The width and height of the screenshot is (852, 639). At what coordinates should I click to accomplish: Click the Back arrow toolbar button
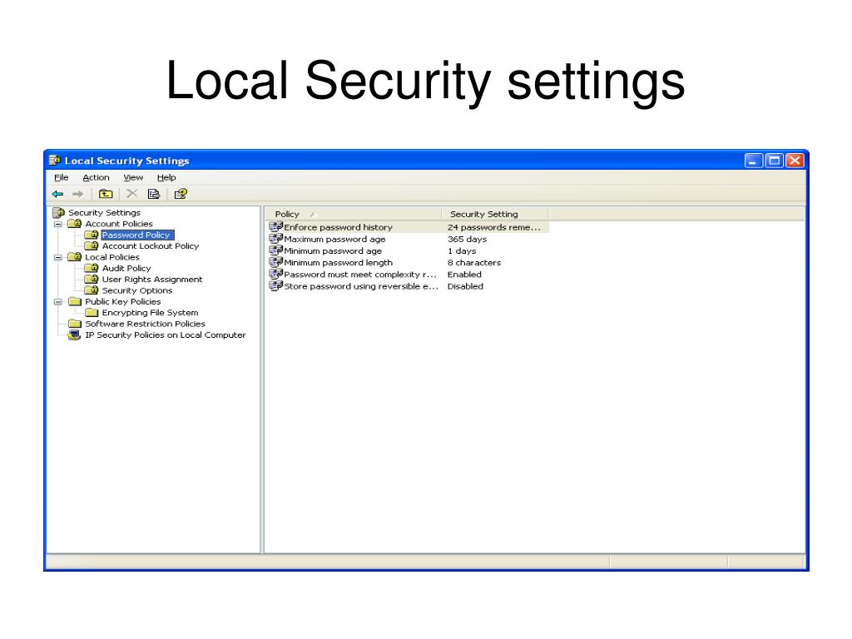[x=57, y=194]
